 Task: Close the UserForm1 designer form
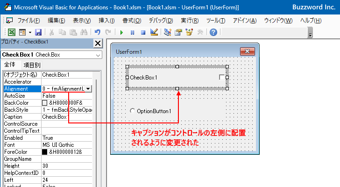click(248, 51)
